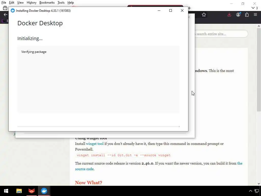Open the Windows Start menu
The height and width of the screenshot is (196, 261).
coord(6,191)
